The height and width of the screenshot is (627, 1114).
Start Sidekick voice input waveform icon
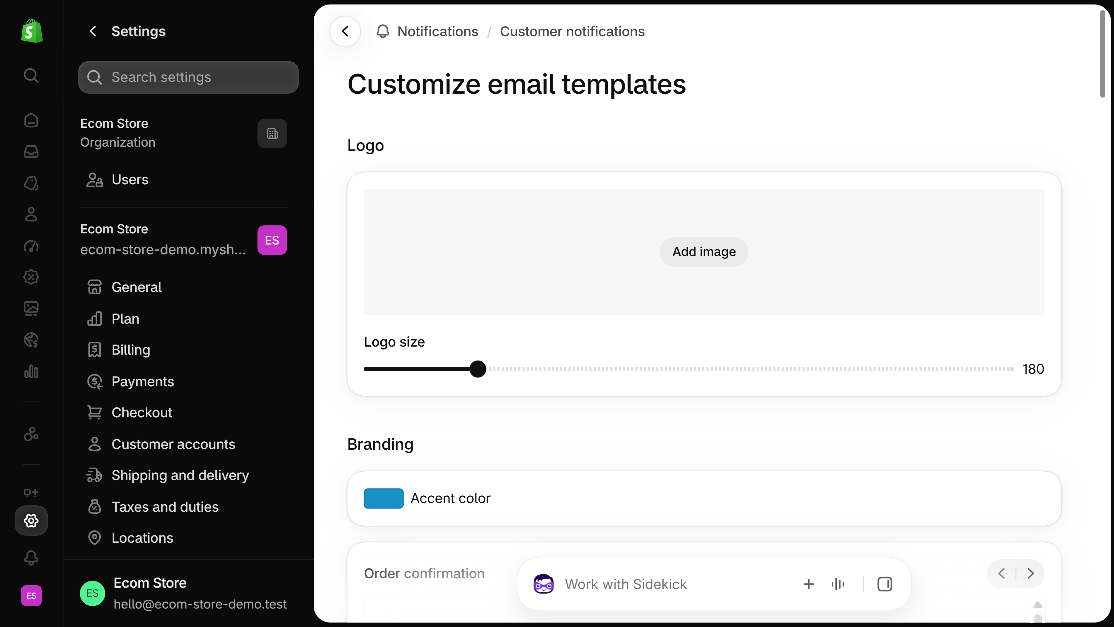[838, 584]
